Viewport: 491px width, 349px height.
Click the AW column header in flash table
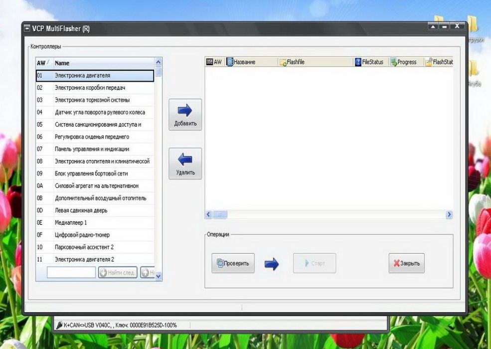[214, 62]
